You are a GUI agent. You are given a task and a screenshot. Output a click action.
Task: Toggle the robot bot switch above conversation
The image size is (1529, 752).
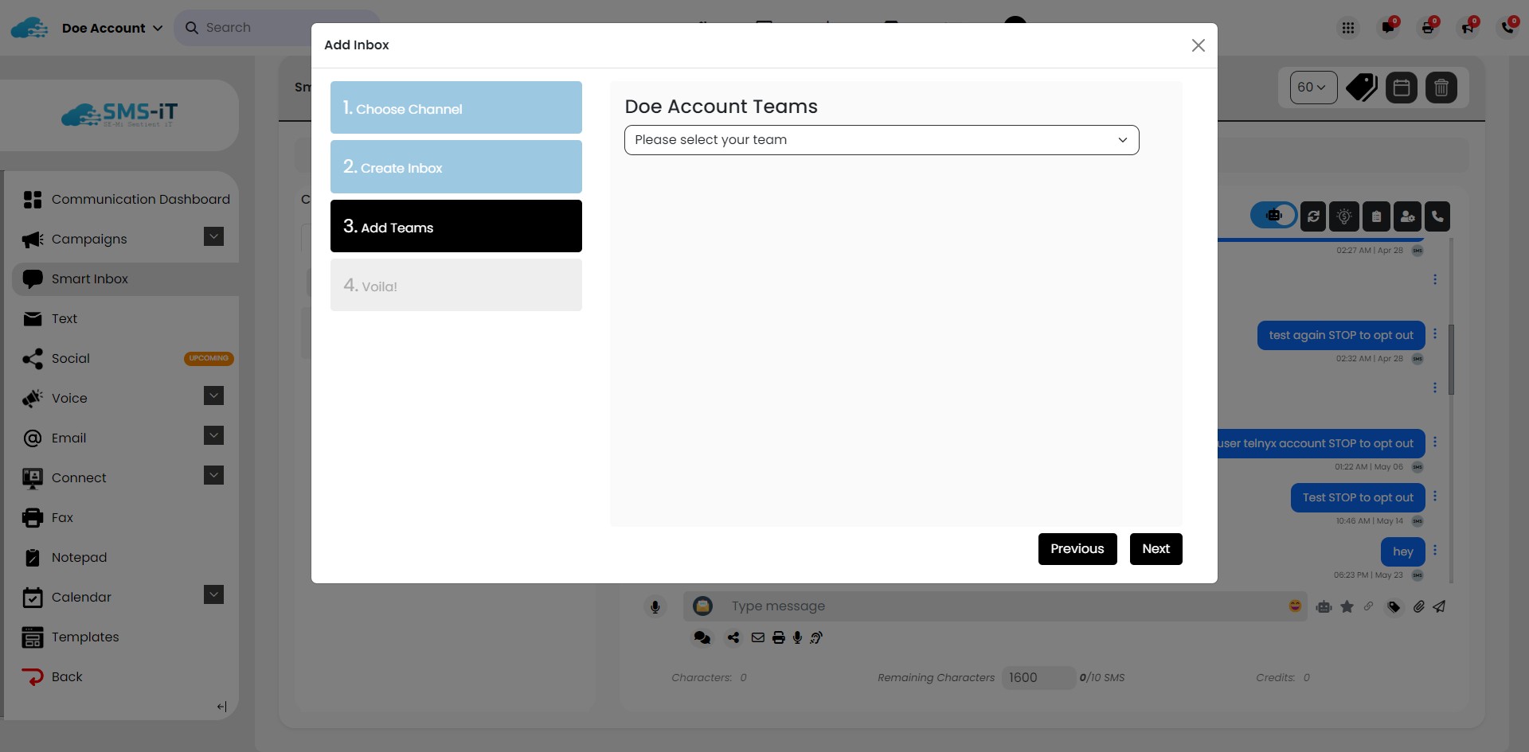click(1273, 216)
